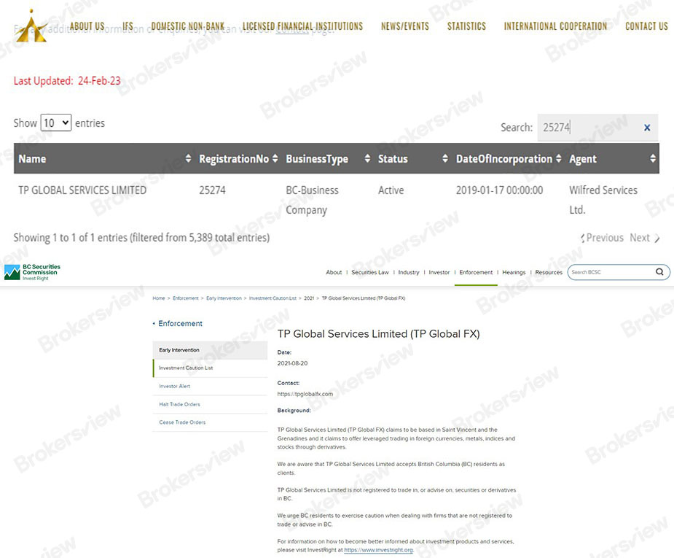Screen dimensions: 674x558
Task: Sort by DateOfIncorporation column arrows
Action: coord(558,158)
